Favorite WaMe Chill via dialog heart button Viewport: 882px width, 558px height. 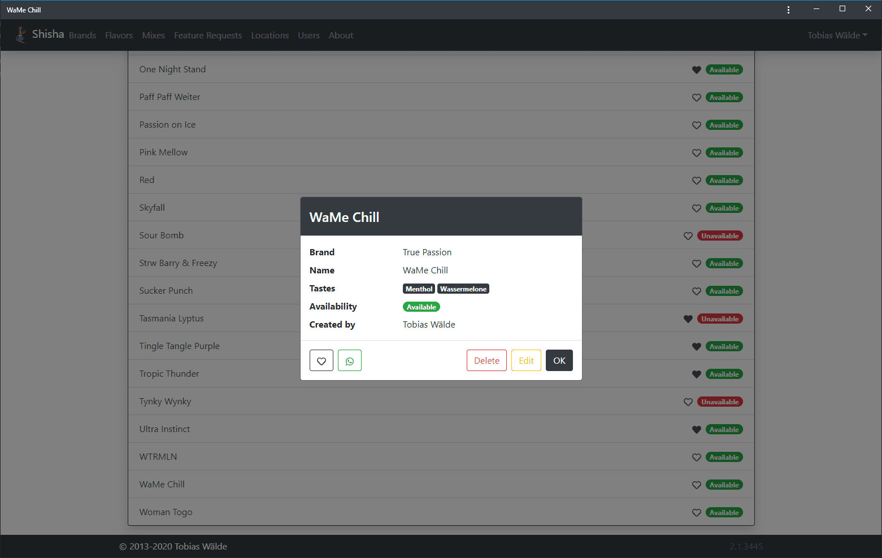coord(321,360)
